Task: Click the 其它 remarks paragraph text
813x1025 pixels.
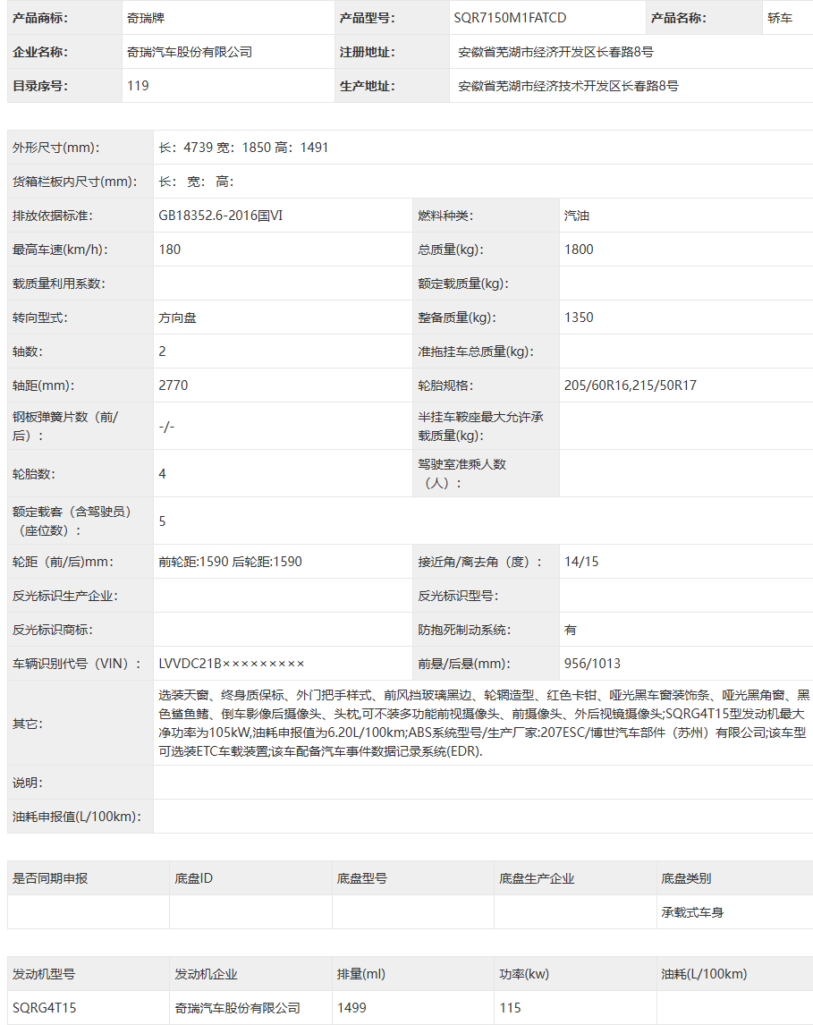Action: [484, 724]
